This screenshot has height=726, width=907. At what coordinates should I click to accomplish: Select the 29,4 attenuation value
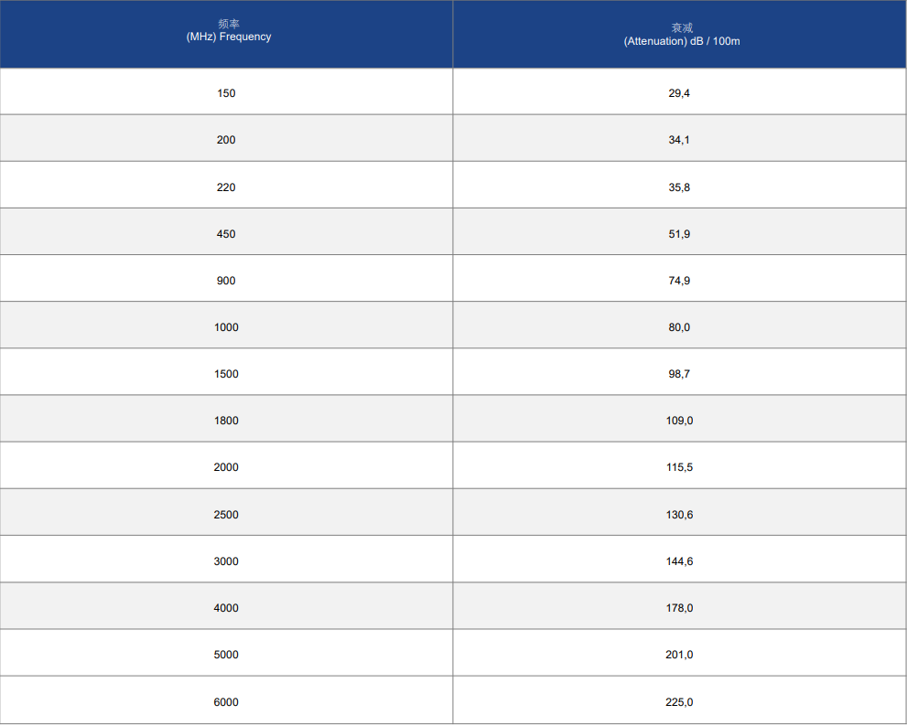[680, 91]
